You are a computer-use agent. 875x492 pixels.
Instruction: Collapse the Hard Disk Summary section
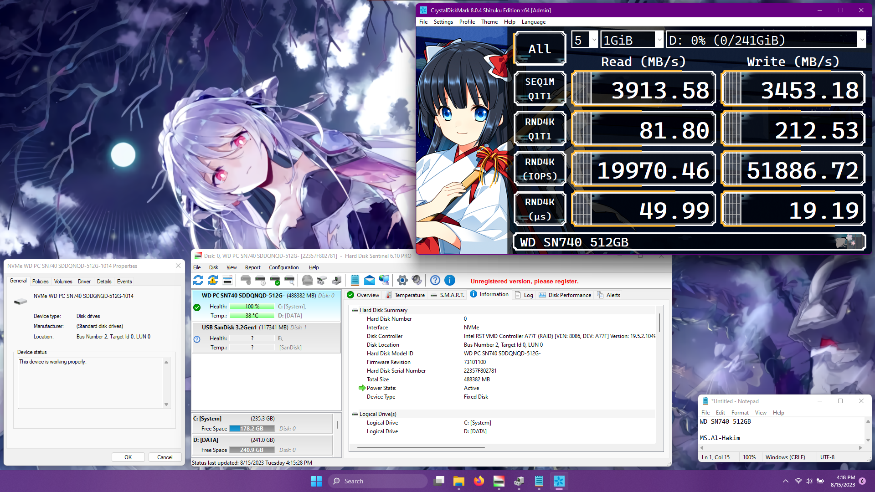(355, 310)
